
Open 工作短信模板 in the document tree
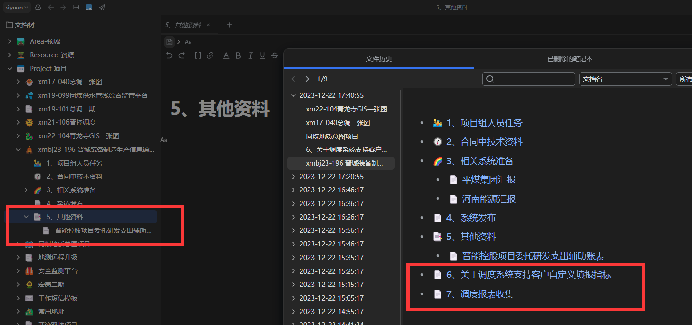coord(58,298)
